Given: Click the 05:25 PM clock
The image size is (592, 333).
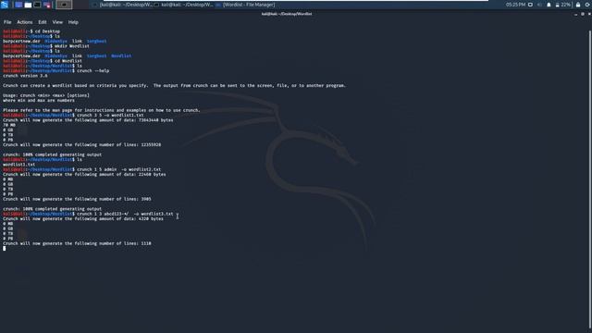Looking at the screenshot, I should click(515, 5).
